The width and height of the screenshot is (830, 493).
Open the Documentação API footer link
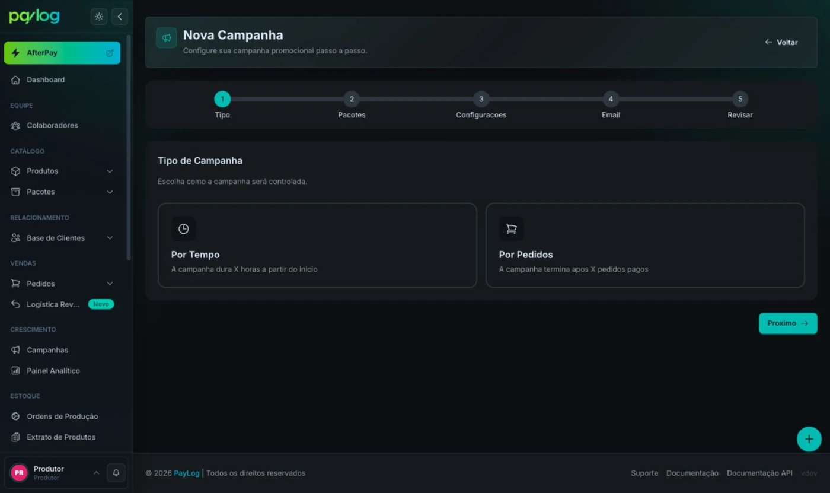(759, 473)
